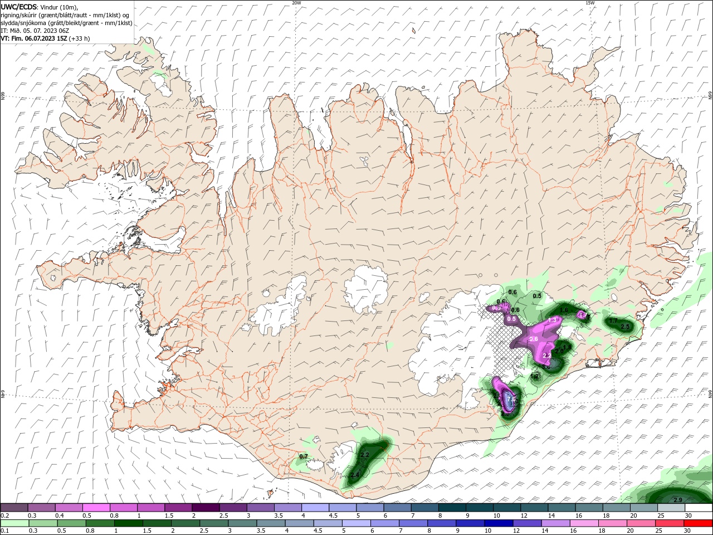Click the white 1.3 value on the pink area
The image size is (713, 535).
(x=553, y=320)
